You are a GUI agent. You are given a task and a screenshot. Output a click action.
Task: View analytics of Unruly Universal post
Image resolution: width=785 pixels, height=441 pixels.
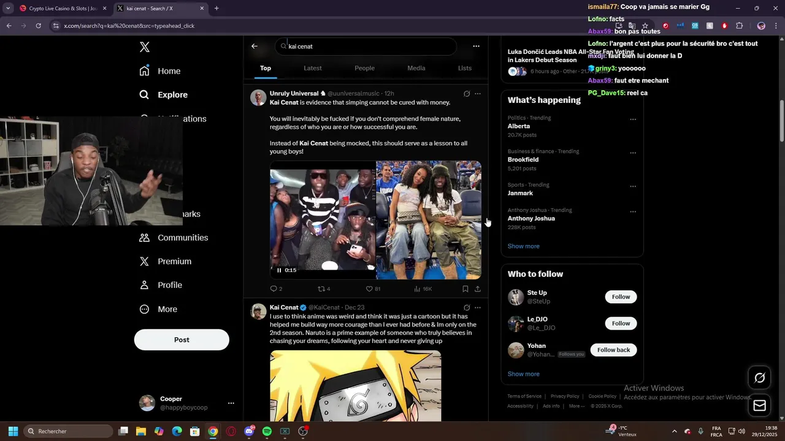(423, 289)
